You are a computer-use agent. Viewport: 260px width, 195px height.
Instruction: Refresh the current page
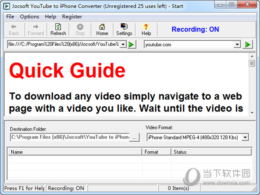(58, 29)
